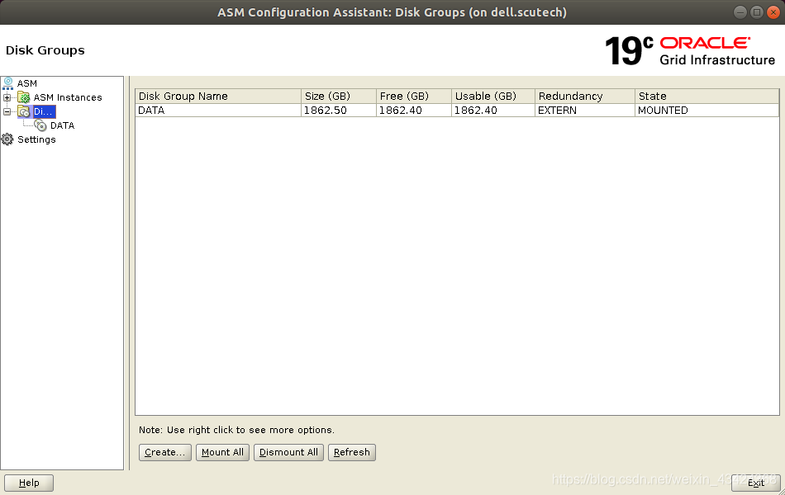
Task: Close the ASM Configuration Assistant window
Action: point(773,12)
